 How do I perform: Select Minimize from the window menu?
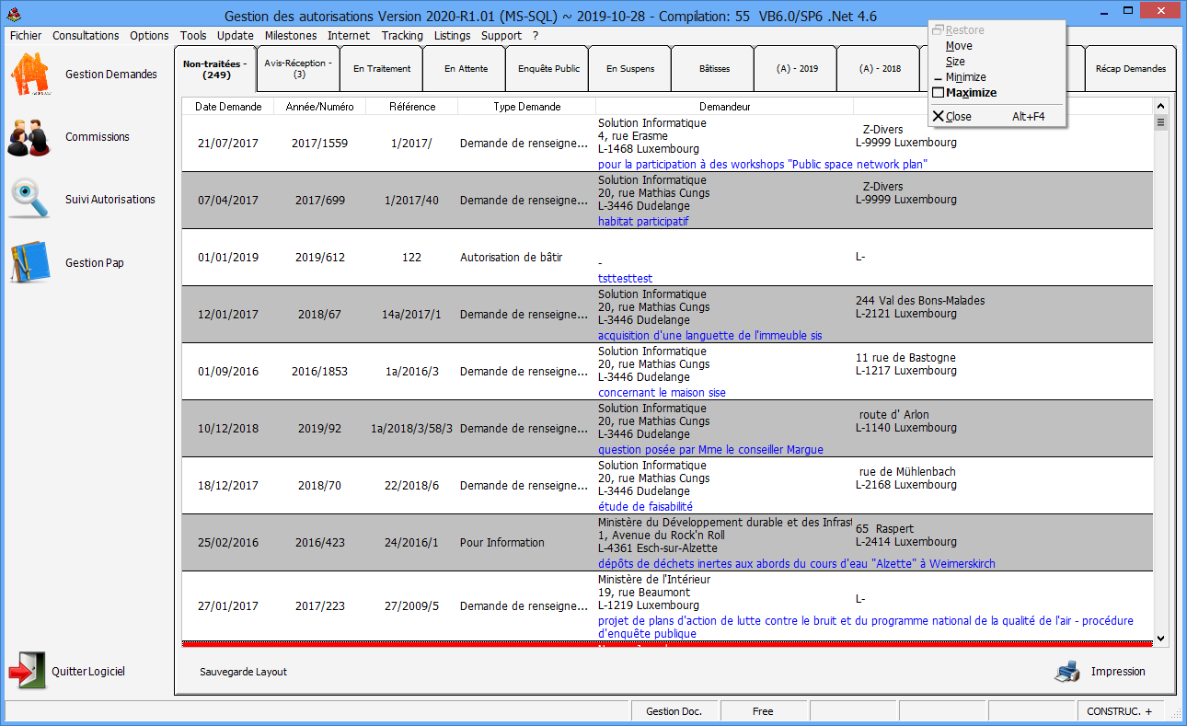965,77
